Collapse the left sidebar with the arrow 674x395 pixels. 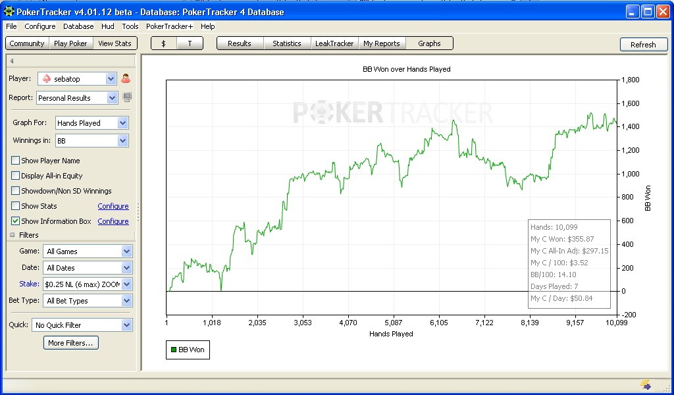(x=12, y=61)
